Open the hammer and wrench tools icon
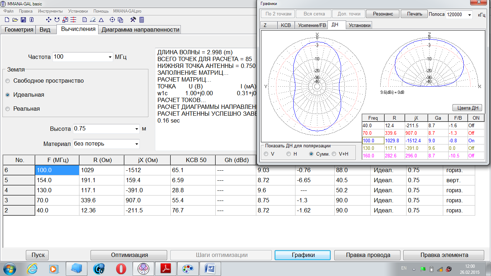Viewport: 491px width, 276px height. coord(133,20)
